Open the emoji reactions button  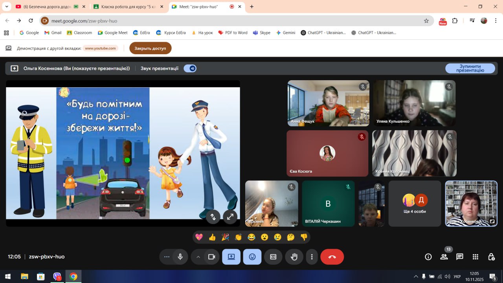(x=252, y=257)
